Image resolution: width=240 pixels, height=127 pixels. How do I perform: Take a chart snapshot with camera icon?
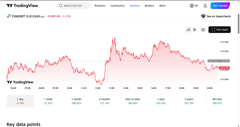203,30
